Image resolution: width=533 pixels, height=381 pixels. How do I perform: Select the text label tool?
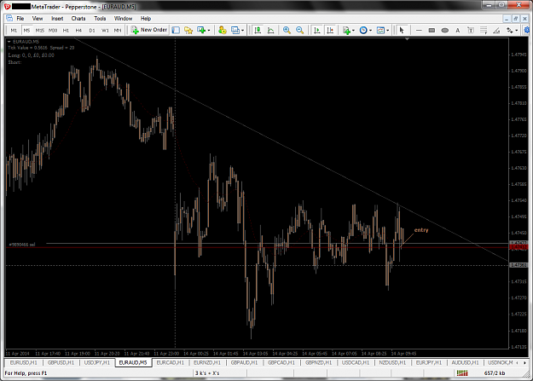pos(471,30)
